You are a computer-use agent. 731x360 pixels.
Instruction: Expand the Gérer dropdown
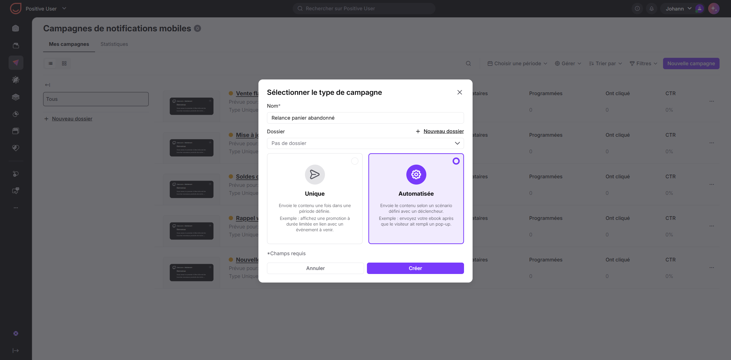coord(568,64)
